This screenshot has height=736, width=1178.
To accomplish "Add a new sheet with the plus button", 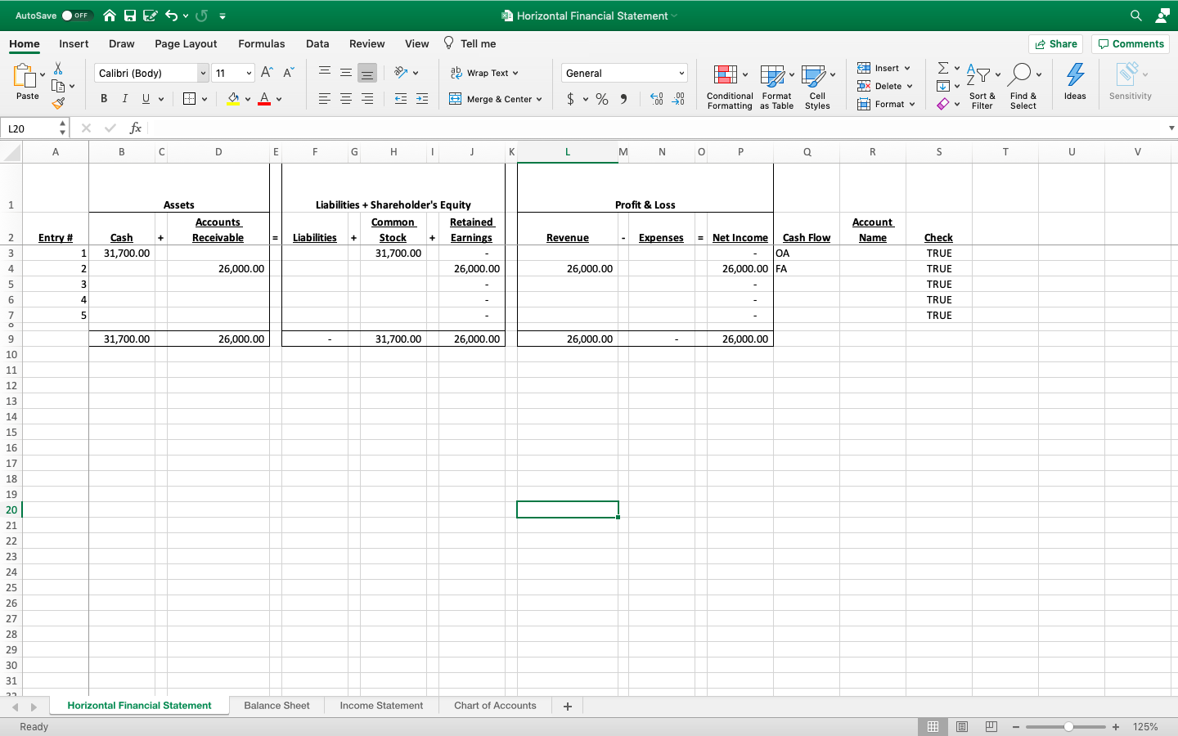I will tap(568, 706).
